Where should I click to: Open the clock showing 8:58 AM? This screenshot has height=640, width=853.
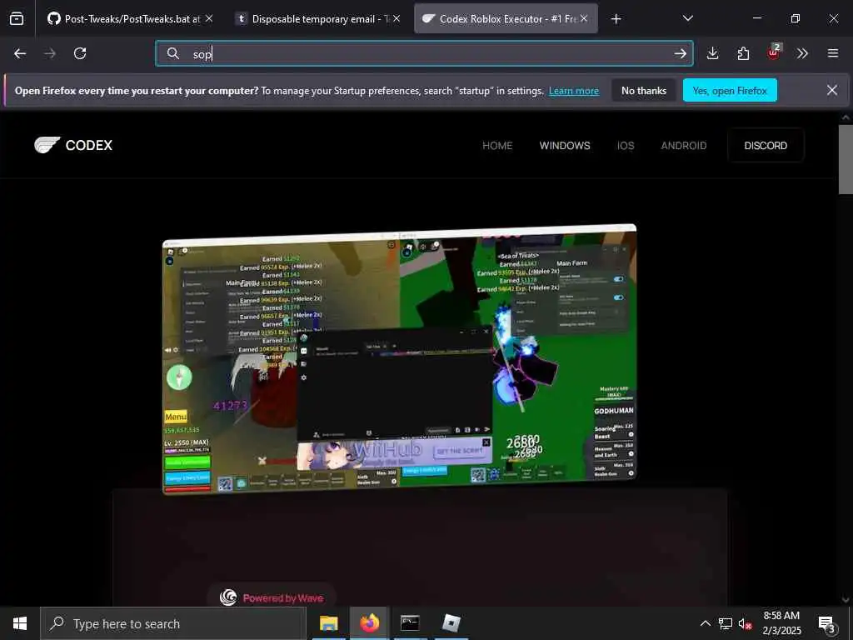tap(781, 623)
